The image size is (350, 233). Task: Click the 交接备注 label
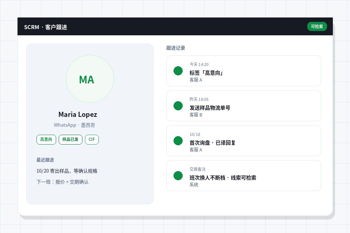coord(198,169)
